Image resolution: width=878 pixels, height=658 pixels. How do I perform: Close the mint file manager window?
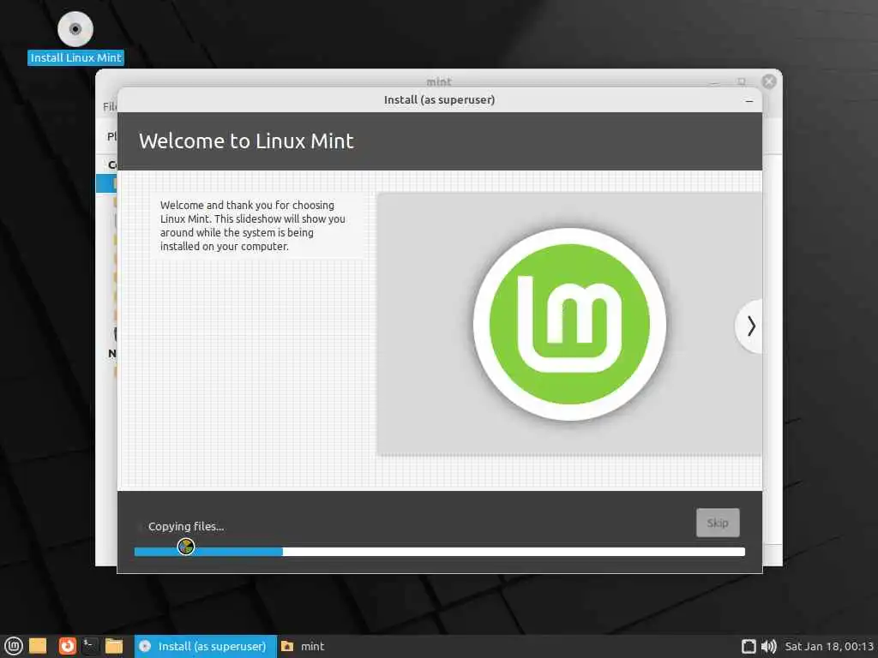pos(769,81)
